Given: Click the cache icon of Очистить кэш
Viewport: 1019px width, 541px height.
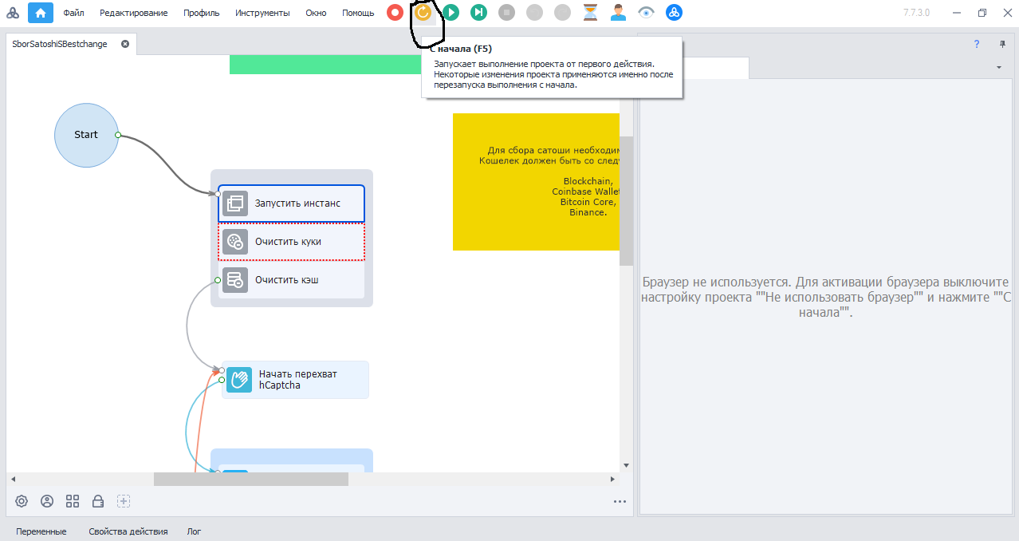Looking at the screenshot, I should click(x=235, y=280).
